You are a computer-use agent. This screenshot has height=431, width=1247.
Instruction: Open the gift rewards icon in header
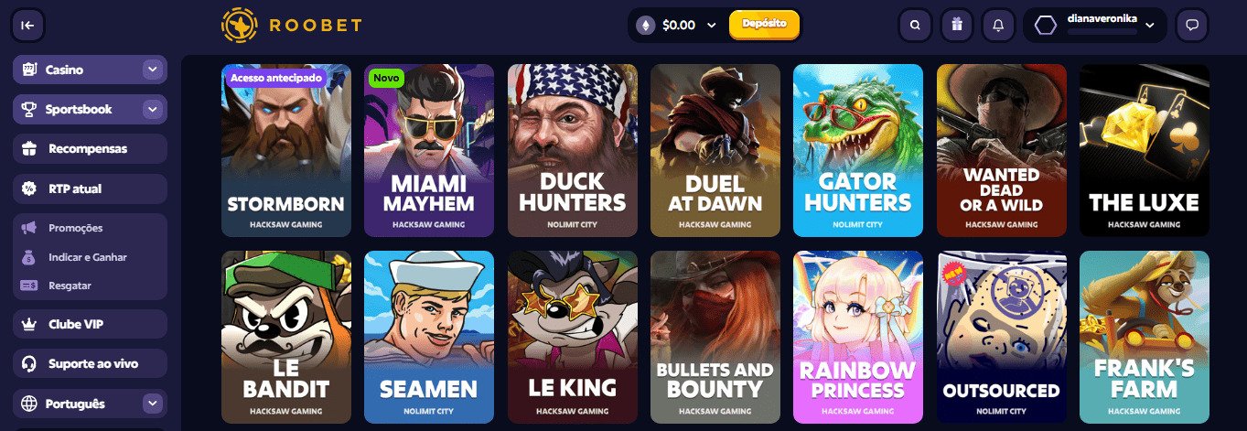pyautogui.click(x=957, y=25)
